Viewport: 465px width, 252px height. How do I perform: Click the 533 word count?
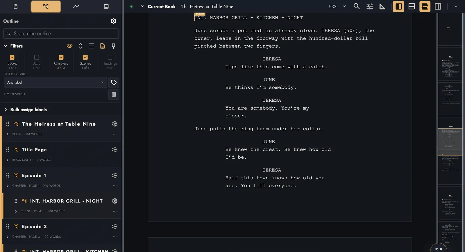[x=332, y=6]
